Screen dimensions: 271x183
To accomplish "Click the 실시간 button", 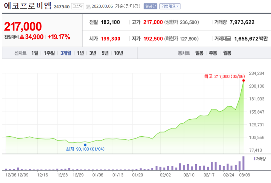I will point(150,6).
